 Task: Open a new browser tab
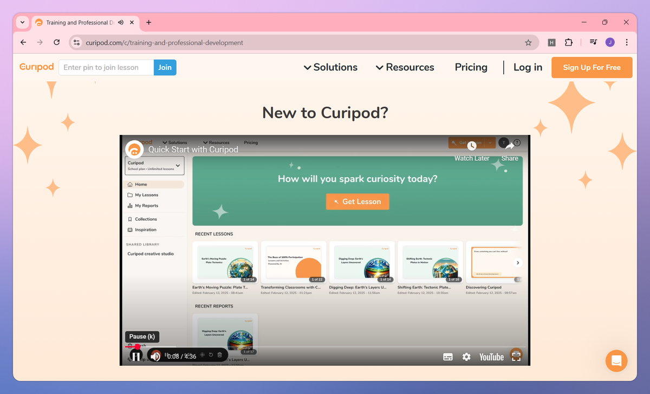(148, 23)
